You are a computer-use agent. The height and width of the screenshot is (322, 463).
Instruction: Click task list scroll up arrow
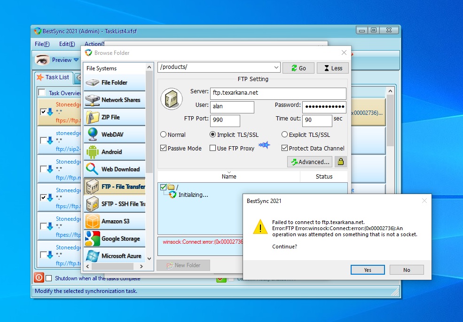(390, 91)
